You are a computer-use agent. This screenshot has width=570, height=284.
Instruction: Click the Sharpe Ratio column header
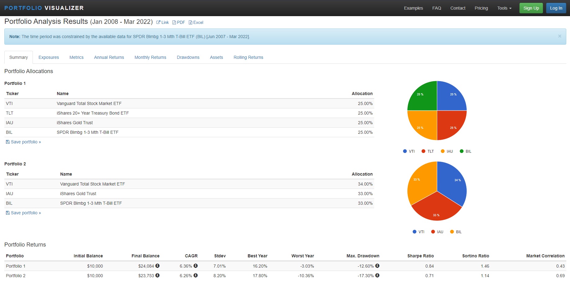click(420, 256)
